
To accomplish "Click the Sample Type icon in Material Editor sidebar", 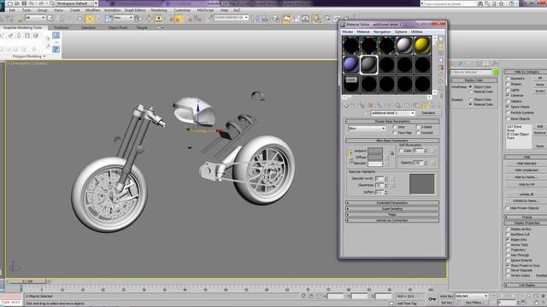I will click(441, 39).
